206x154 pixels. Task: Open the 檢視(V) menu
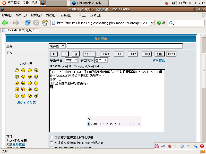pyautogui.click(x=36, y=15)
